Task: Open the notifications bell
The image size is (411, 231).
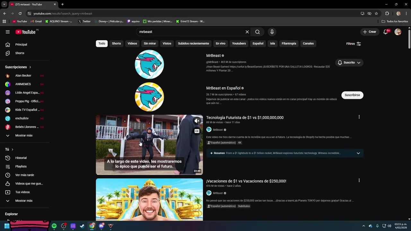Action: (x=386, y=32)
